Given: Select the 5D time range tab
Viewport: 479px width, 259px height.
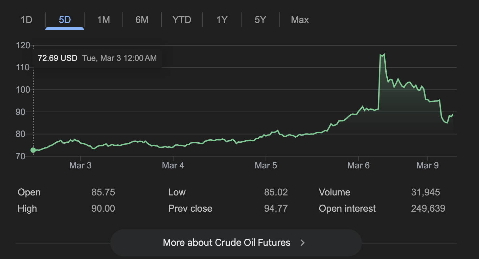Looking at the screenshot, I should point(65,20).
